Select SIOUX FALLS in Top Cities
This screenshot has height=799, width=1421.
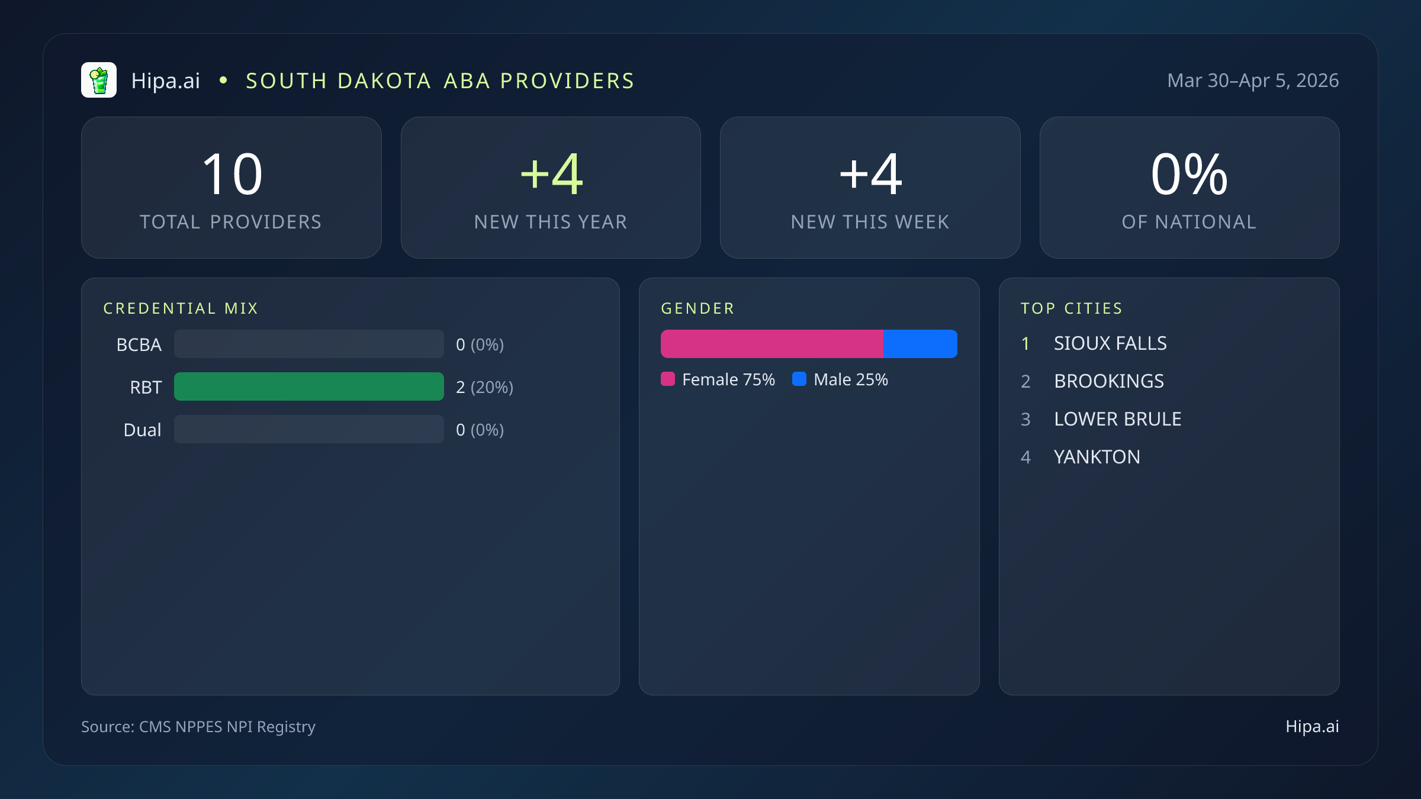pos(1110,343)
